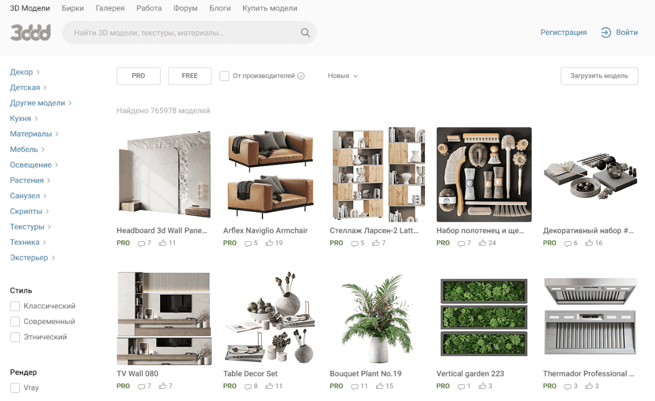Click the search magnifier icon
Image resolution: width=655 pixels, height=401 pixels.
pos(306,33)
